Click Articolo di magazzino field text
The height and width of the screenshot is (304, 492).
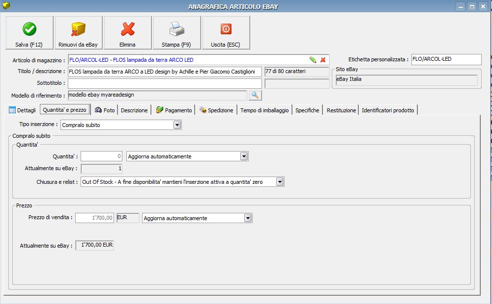131,60
